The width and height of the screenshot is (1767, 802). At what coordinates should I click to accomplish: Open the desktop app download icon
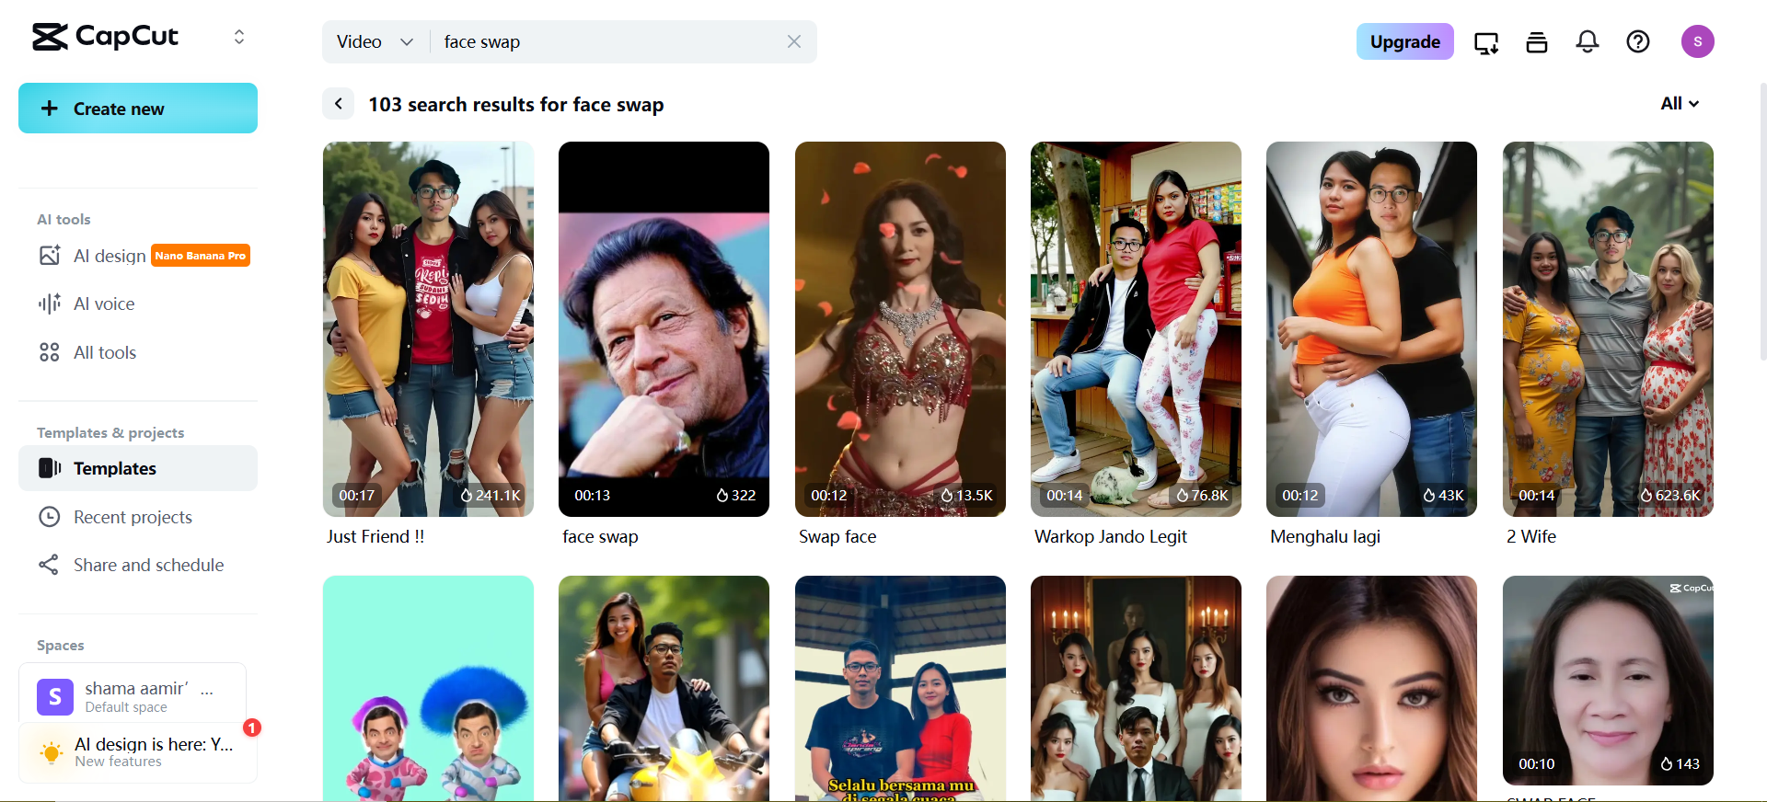click(x=1486, y=42)
